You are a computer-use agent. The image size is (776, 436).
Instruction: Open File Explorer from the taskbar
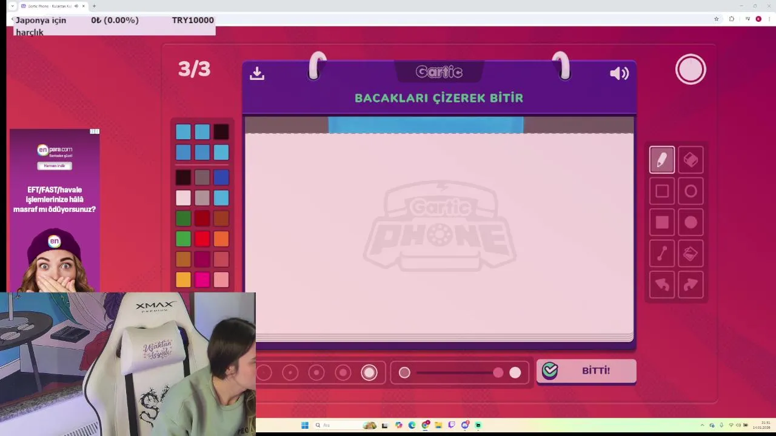pyautogui.click(x=438, y=425)
